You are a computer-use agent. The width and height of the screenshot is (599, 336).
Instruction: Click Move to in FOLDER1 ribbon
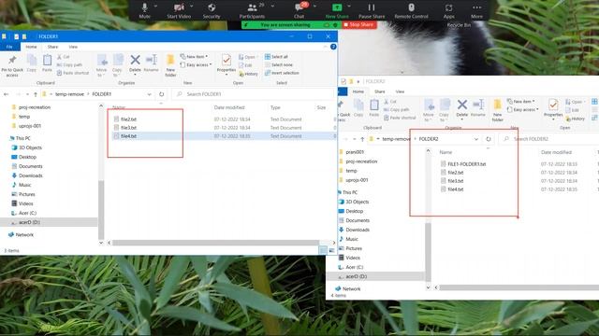(102, 65)
